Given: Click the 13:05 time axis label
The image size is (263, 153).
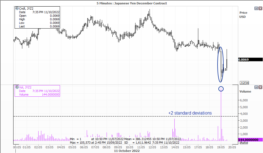Looking at the screenshot, I should (x=164, y=147).
